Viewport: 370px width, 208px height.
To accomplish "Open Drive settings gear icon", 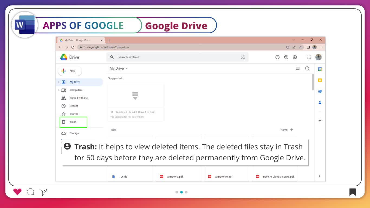I will (x=295, y=57).
